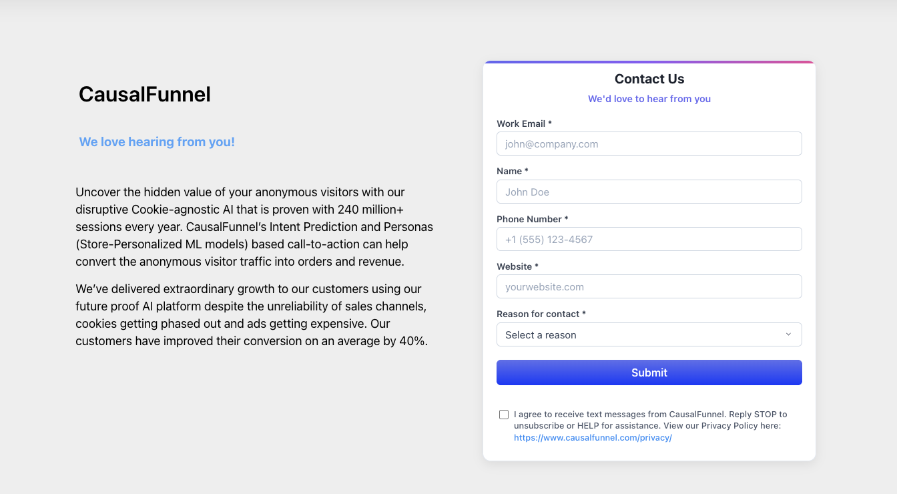Click the paragraph about Cookie-agnostic AI

pos(254,227)
